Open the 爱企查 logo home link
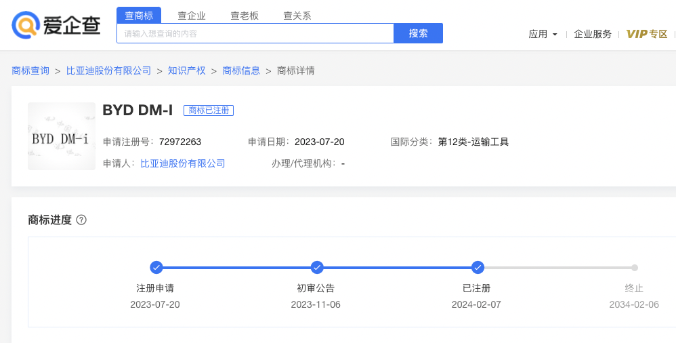The image size is (676, 343). pos(56,24)
